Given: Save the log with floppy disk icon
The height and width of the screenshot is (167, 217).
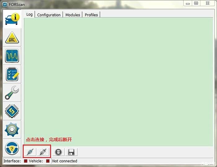Looking at the screenshot, I should (x=71, y=152).
